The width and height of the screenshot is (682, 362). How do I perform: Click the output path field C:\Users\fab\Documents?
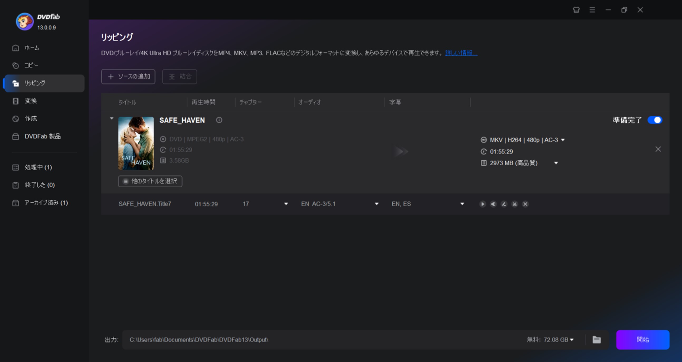(198, 340)
